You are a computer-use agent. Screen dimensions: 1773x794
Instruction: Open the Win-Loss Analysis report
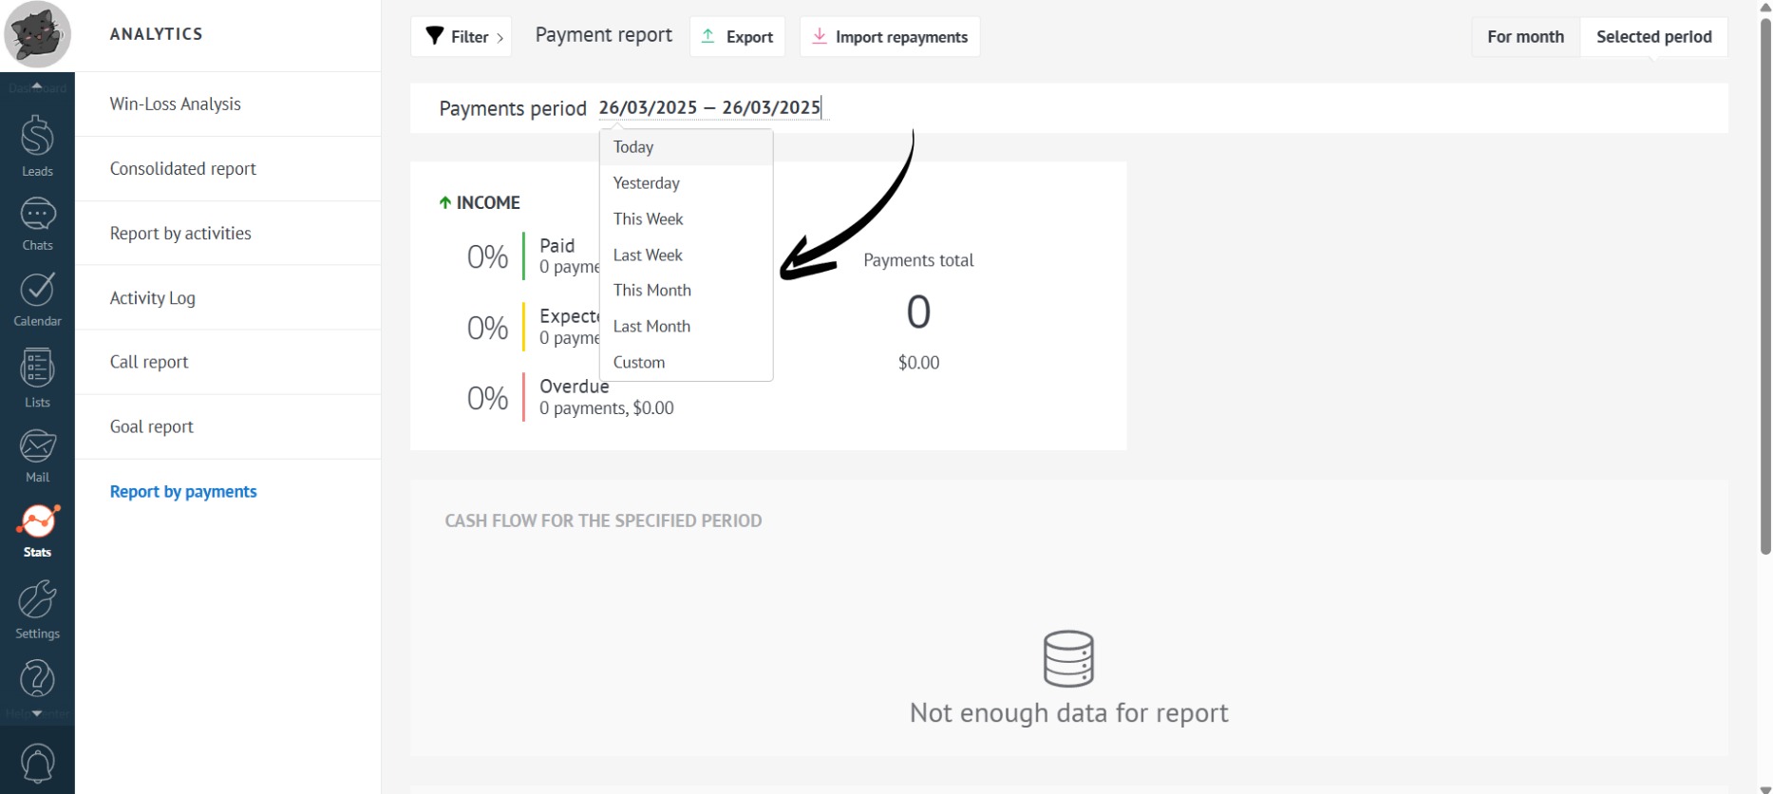(x=176, y=104)
